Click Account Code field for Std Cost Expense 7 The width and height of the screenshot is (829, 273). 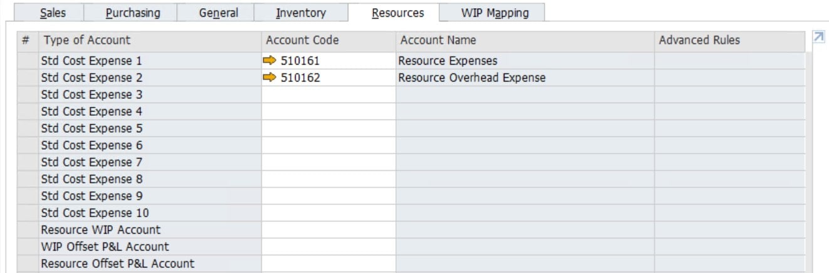click(x=328, y=162)
